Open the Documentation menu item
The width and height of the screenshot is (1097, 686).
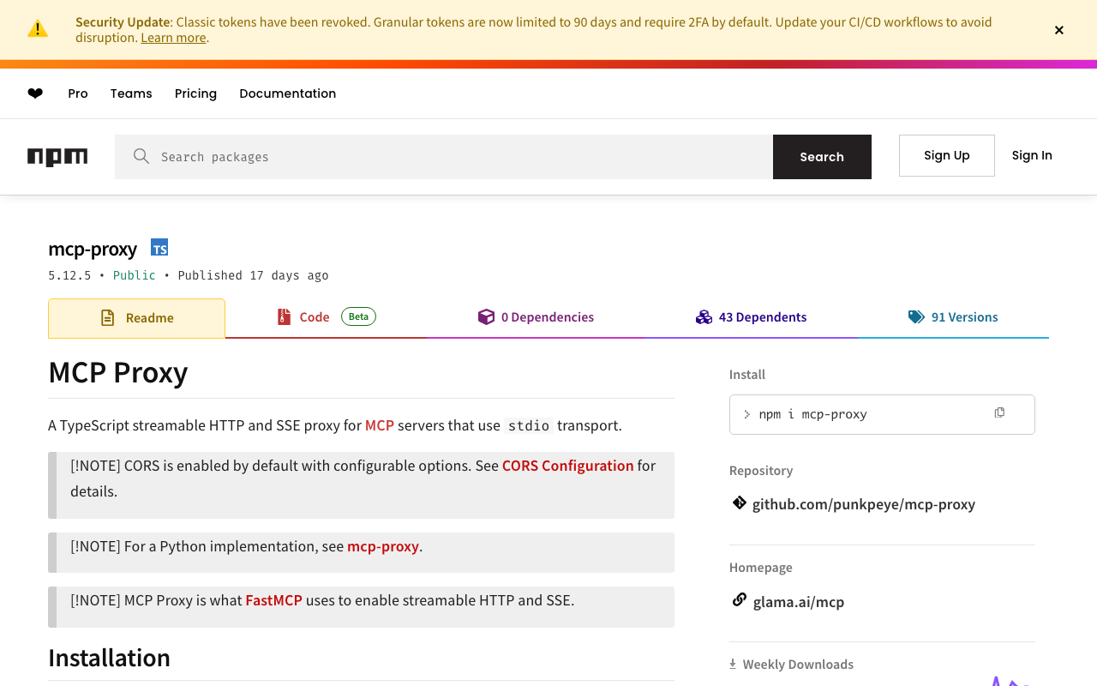287,93
